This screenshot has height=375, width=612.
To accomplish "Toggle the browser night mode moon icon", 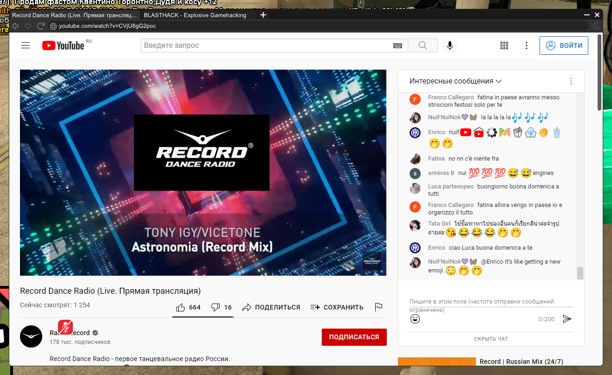I will point(597,26).
